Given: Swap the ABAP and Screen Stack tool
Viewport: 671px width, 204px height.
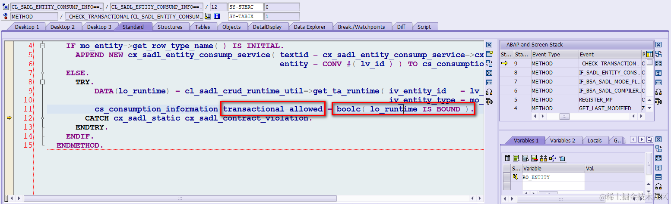Looking at the screenshot, I should [658, 54].
